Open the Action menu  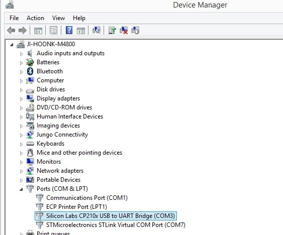pos(35,18)
